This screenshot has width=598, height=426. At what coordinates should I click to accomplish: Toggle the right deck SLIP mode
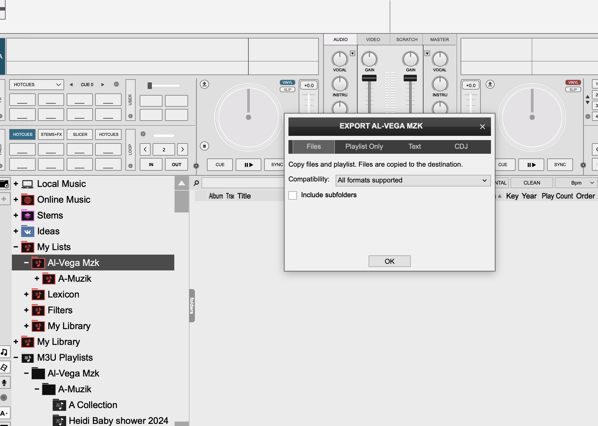(573, 90)
